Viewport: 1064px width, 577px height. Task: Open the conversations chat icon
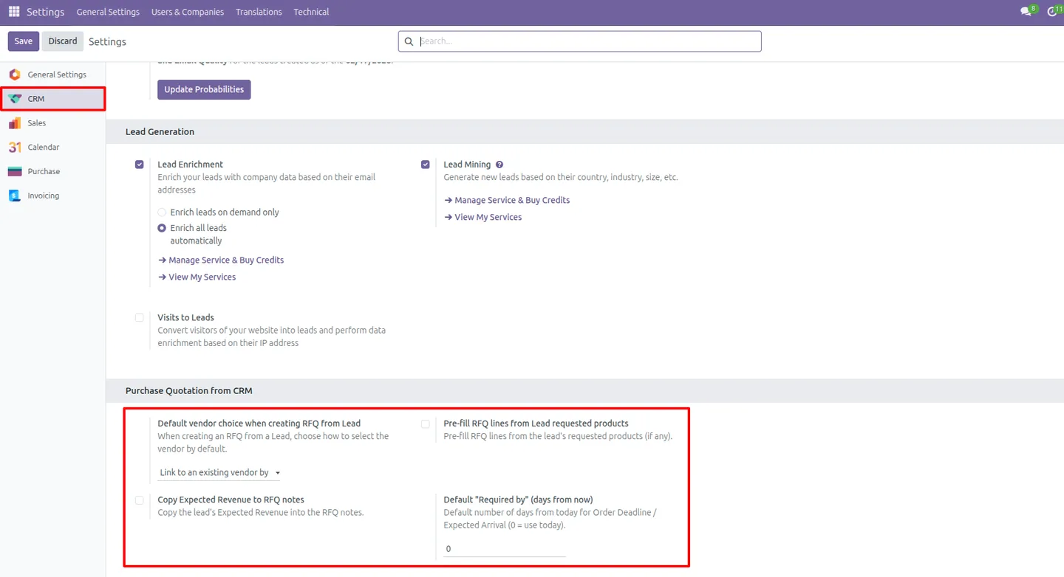click(1026, 12)
